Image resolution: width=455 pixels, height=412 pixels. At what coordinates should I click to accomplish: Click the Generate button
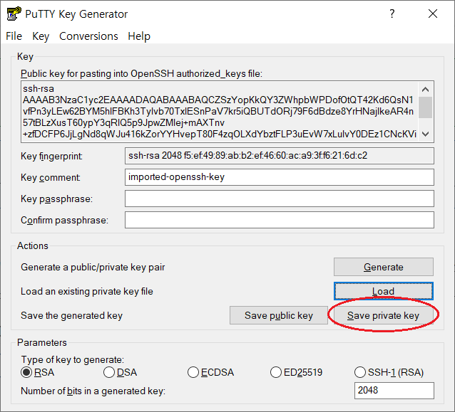click(x=383, y=267)
